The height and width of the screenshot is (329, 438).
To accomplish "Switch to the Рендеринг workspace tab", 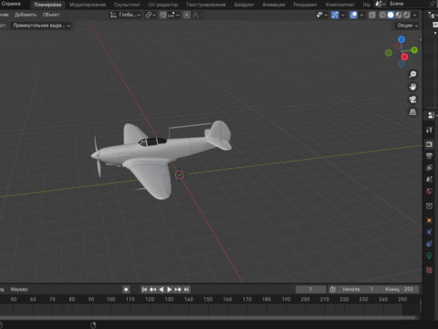I will (305, 5).
